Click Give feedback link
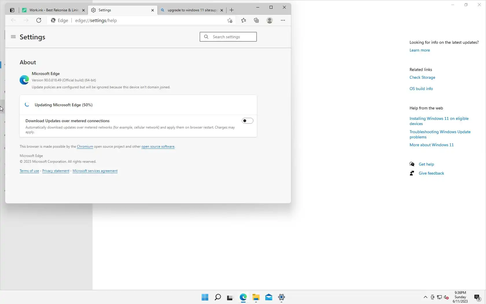Viewport: 486px width, 304px height. tap(431, 173)
